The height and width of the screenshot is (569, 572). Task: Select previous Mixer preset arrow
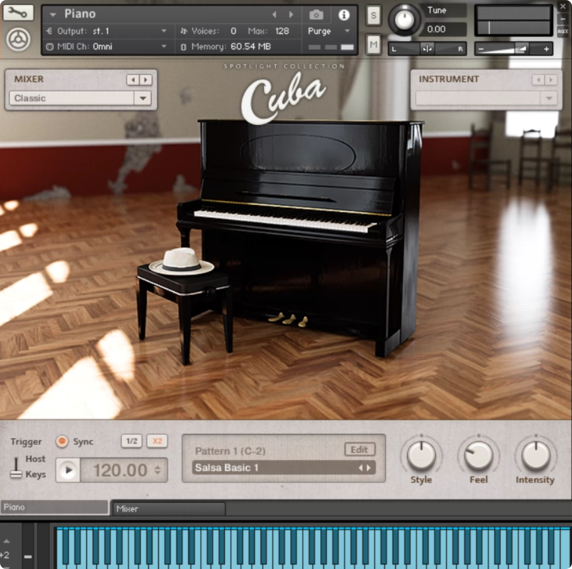pos(133,80)
